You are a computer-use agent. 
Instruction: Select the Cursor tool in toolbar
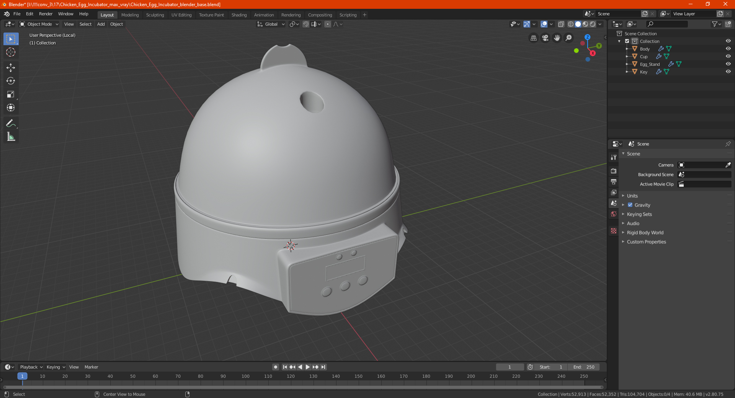(11, 52)
